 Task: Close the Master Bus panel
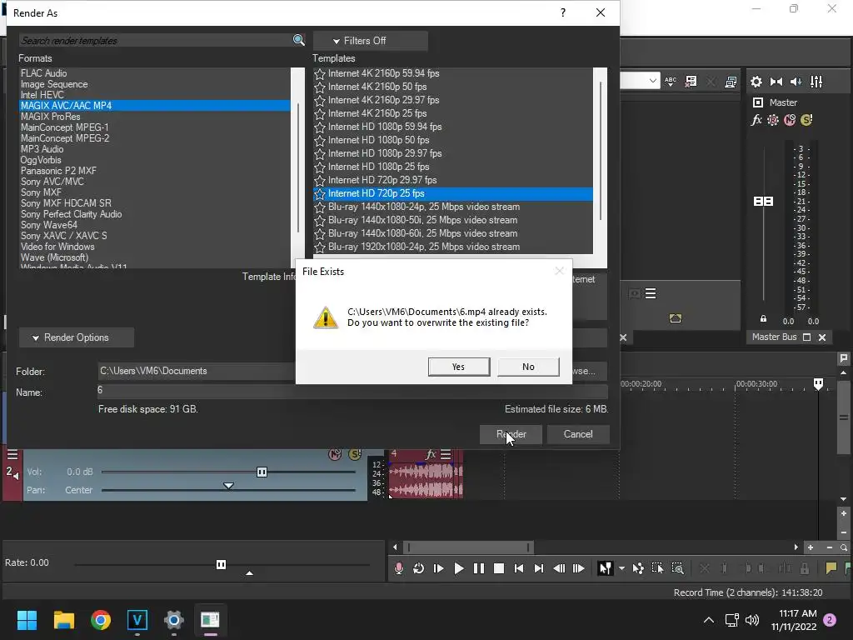(822, 337)
